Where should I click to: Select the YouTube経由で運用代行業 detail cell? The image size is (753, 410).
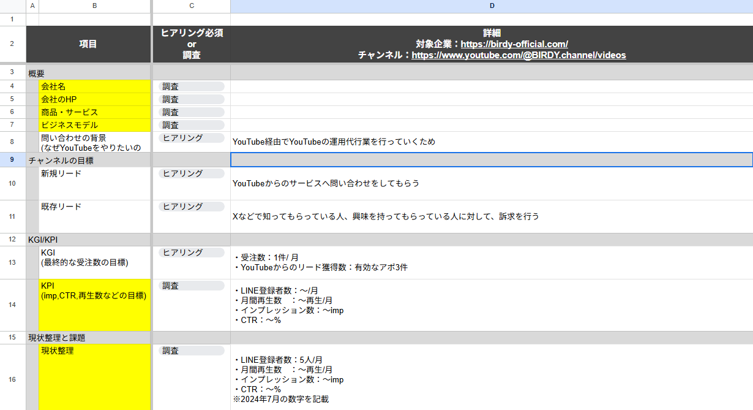pos(492,142)
